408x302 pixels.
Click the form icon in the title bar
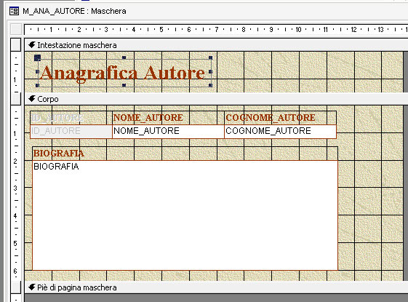(x=14, y=11)
